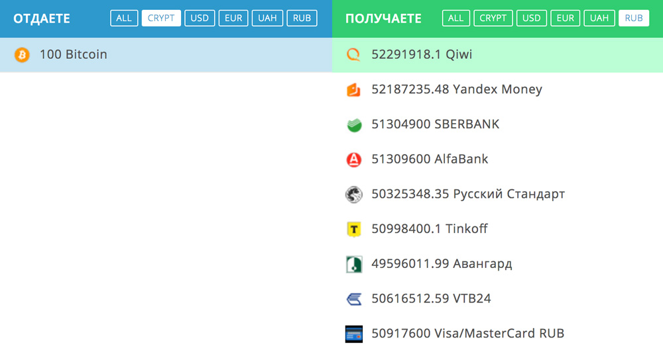The height and width of the screenshot is (354, 663).
Task: Click the Qiwi logo icon
Action: pyautogui.click(x=353, y=54)
